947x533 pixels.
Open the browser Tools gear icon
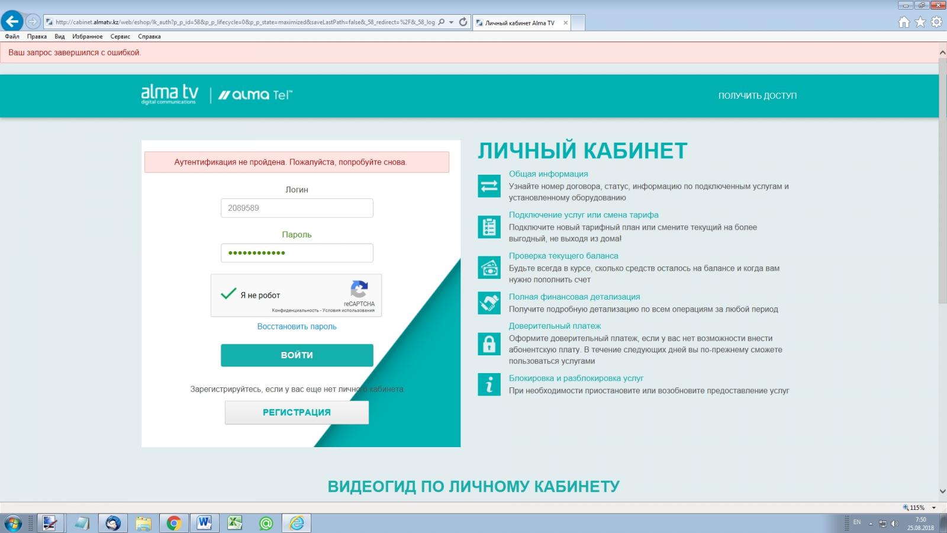point(936,22)
